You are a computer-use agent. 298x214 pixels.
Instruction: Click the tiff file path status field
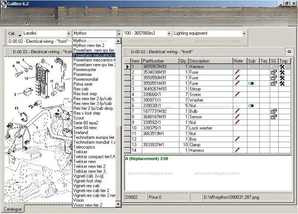[x=247, y=197]
